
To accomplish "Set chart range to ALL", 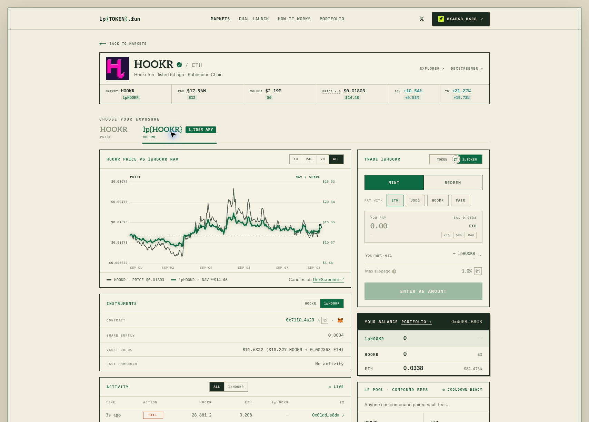I will point(336,159).
